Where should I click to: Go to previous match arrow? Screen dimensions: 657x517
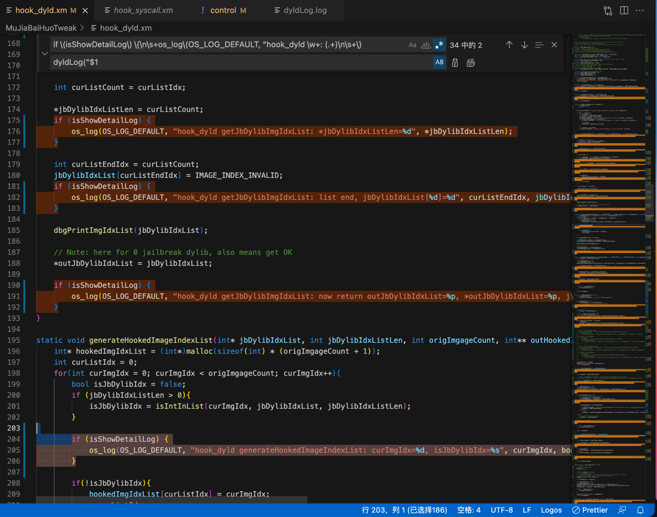pos(509,45)
